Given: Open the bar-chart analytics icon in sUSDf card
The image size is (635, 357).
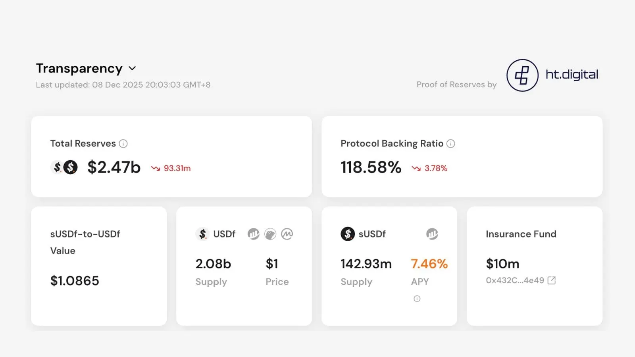Looking at the screenshot, I should pos(432,234).
